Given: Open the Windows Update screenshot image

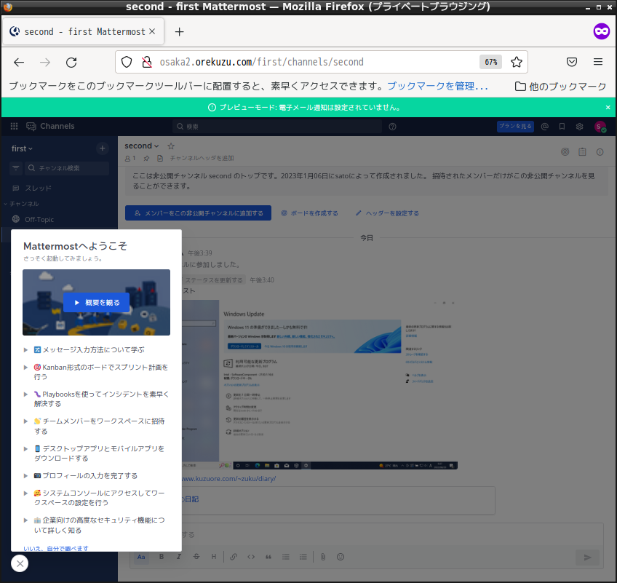Looking at the screenshot, I should 319,384.
